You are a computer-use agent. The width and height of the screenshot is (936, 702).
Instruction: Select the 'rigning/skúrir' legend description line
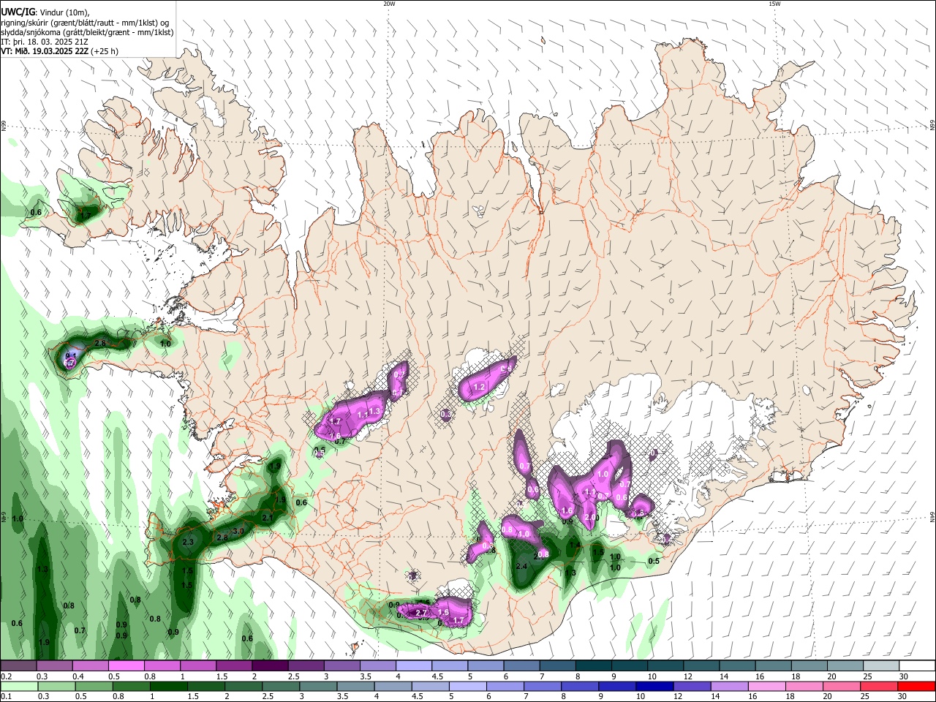[86, 23]
